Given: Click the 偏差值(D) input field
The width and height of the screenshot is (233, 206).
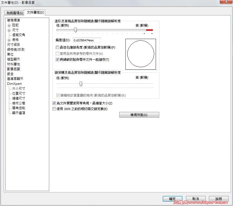Looking at the screenshot, I should pyautogui.click(x=87, y=40).
